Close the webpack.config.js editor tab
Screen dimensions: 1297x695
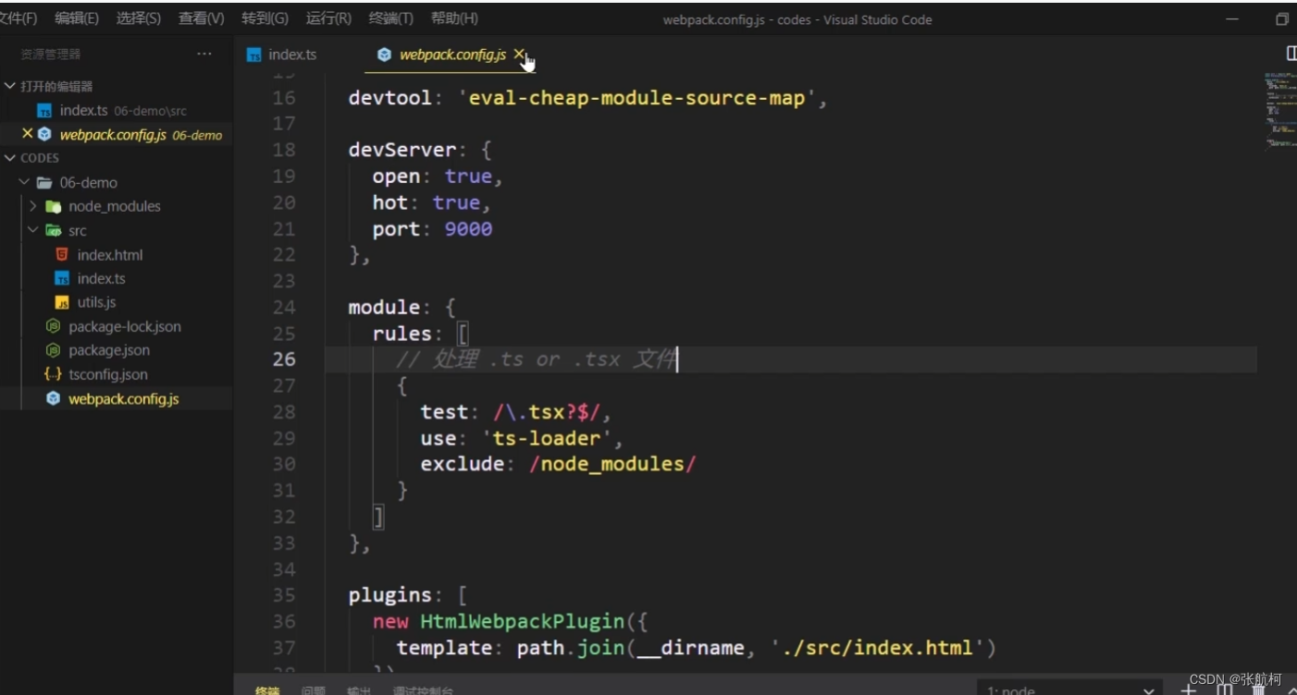[x=519, y=55]
